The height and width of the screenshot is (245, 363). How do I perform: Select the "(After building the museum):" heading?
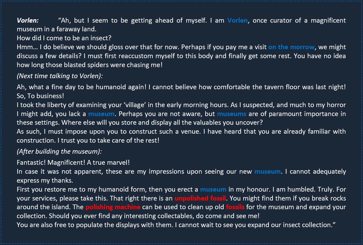pyautogui.click(x=59, y=152)
